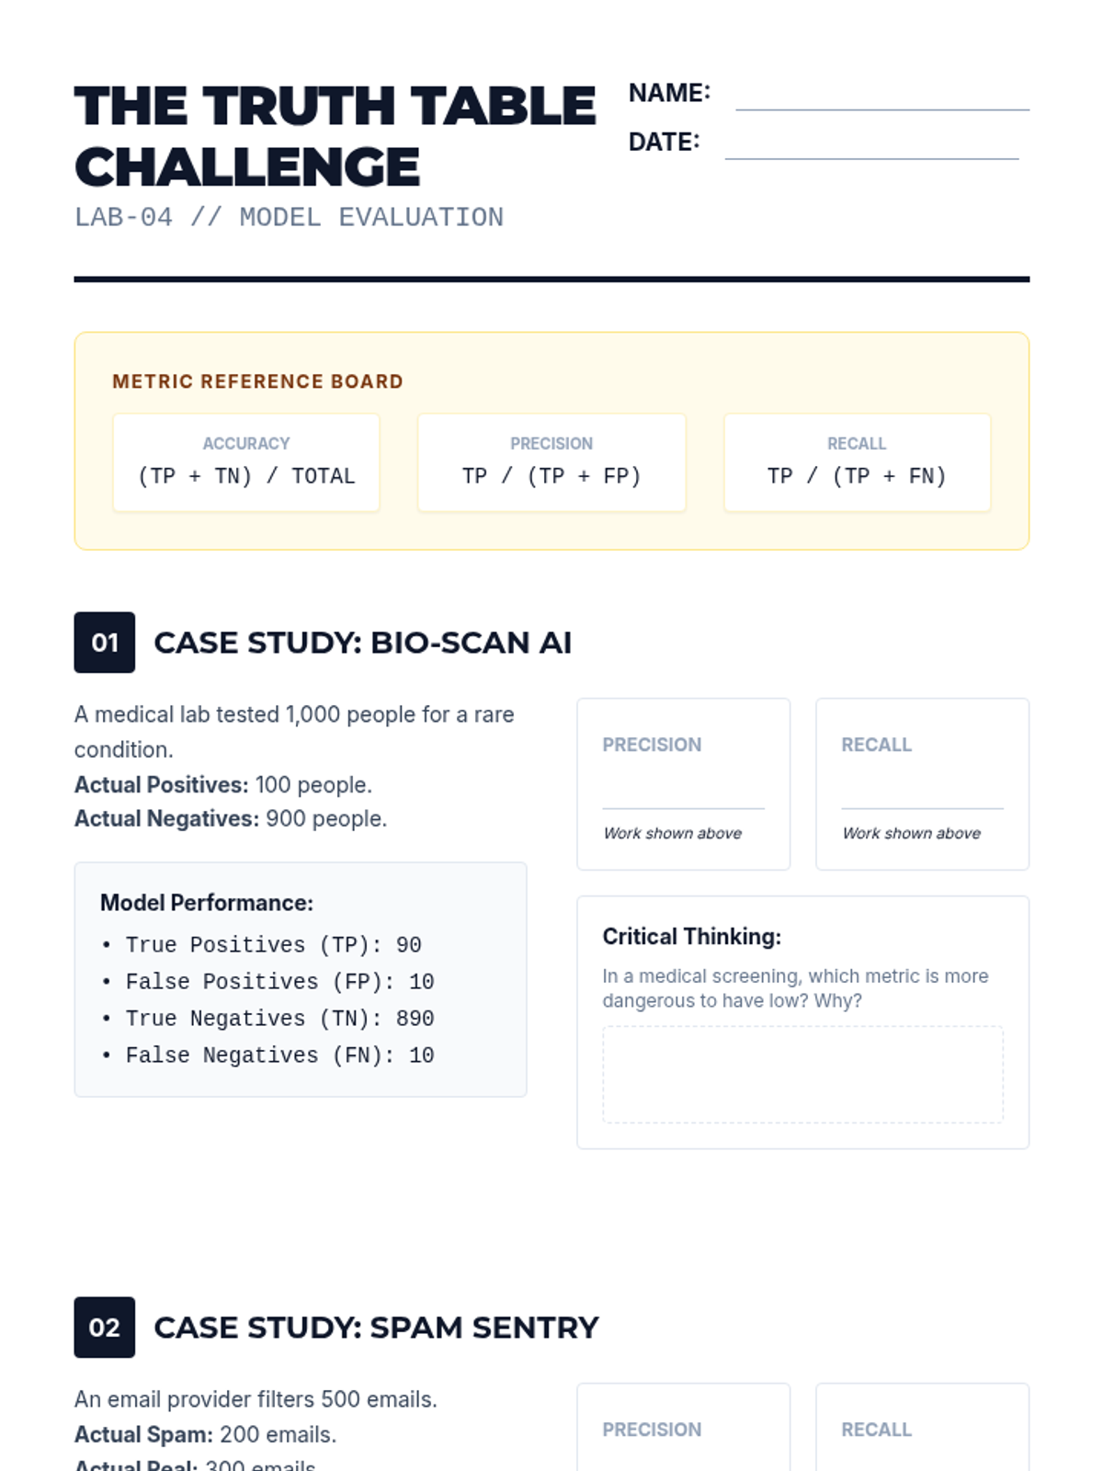
Task: Click the Bio-Scan Precision answer box
Action: click(x=684, y=784)
